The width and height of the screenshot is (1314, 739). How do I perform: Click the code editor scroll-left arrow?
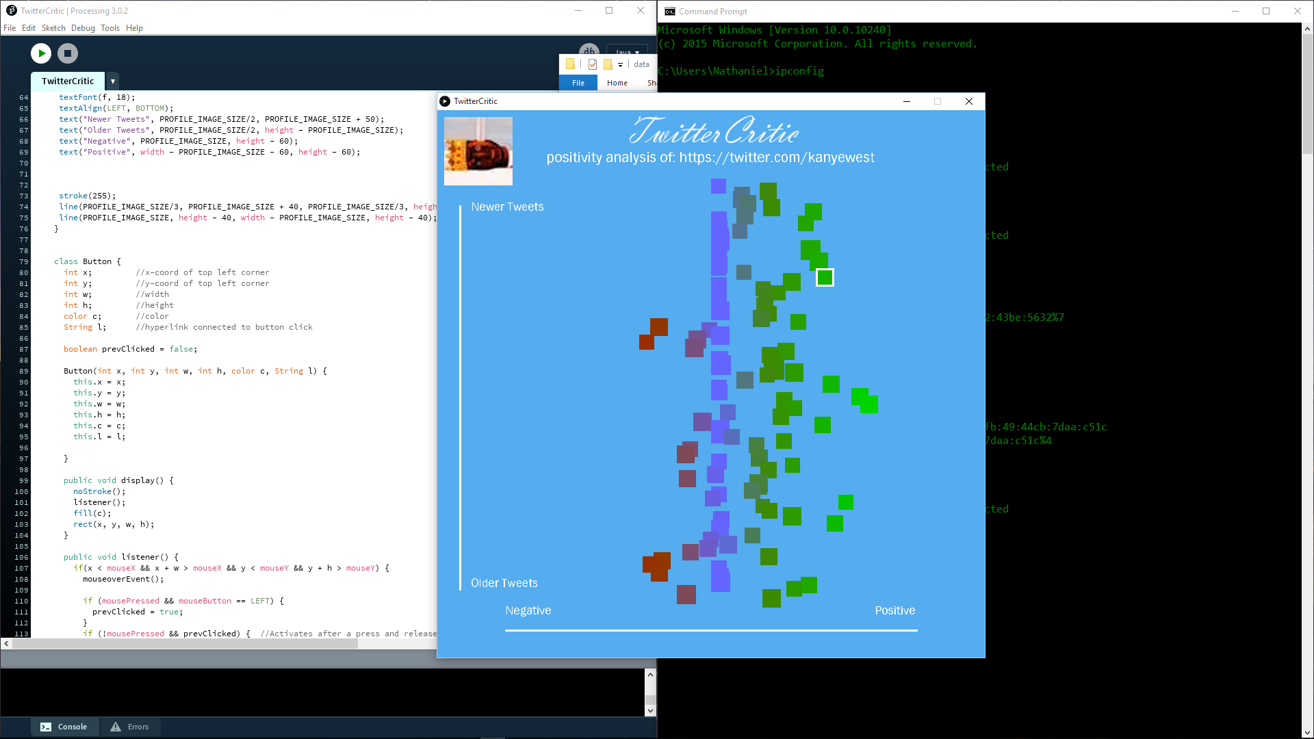pos(6,643)
